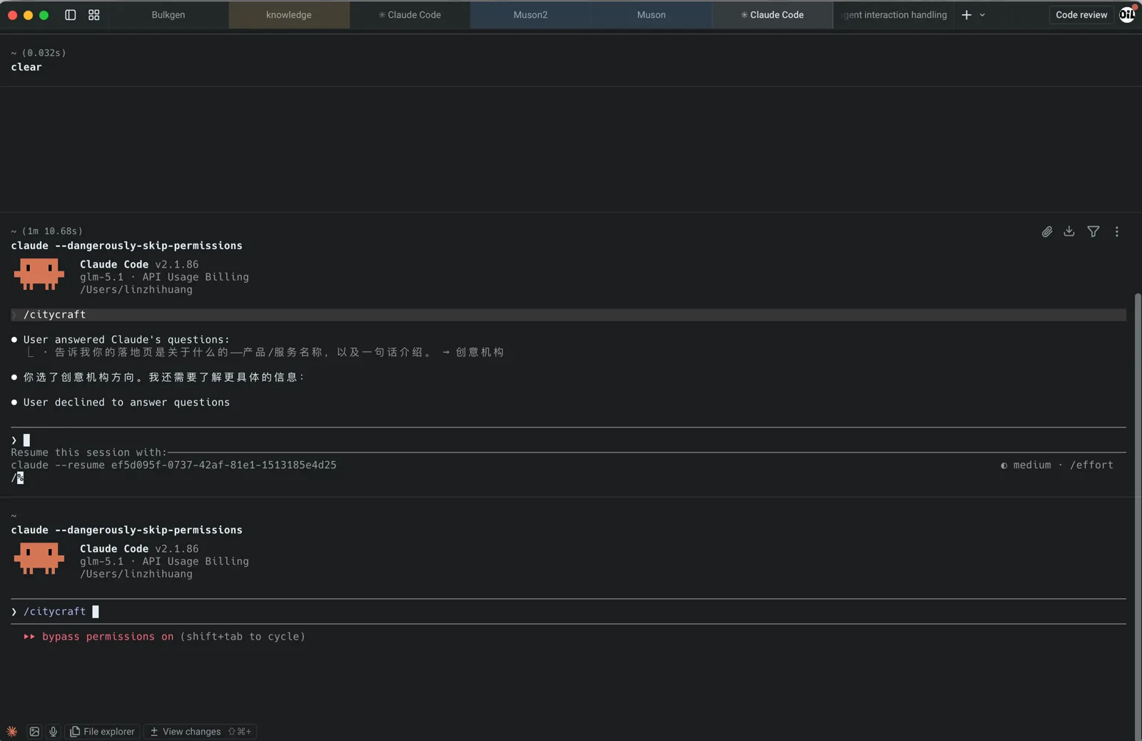The image size is (1142, 741).
Task: Open the 'gent interaction handling' tab
Action: tap(894, 14)
